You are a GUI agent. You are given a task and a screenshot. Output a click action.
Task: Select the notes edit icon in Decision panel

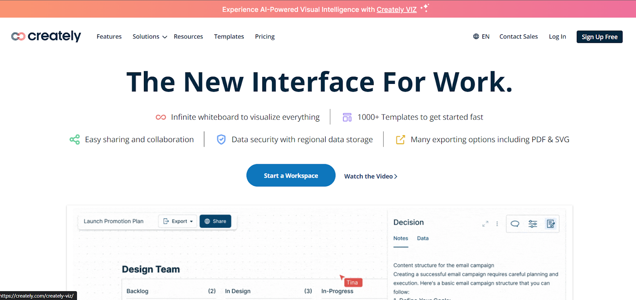[x=551, y=224]
